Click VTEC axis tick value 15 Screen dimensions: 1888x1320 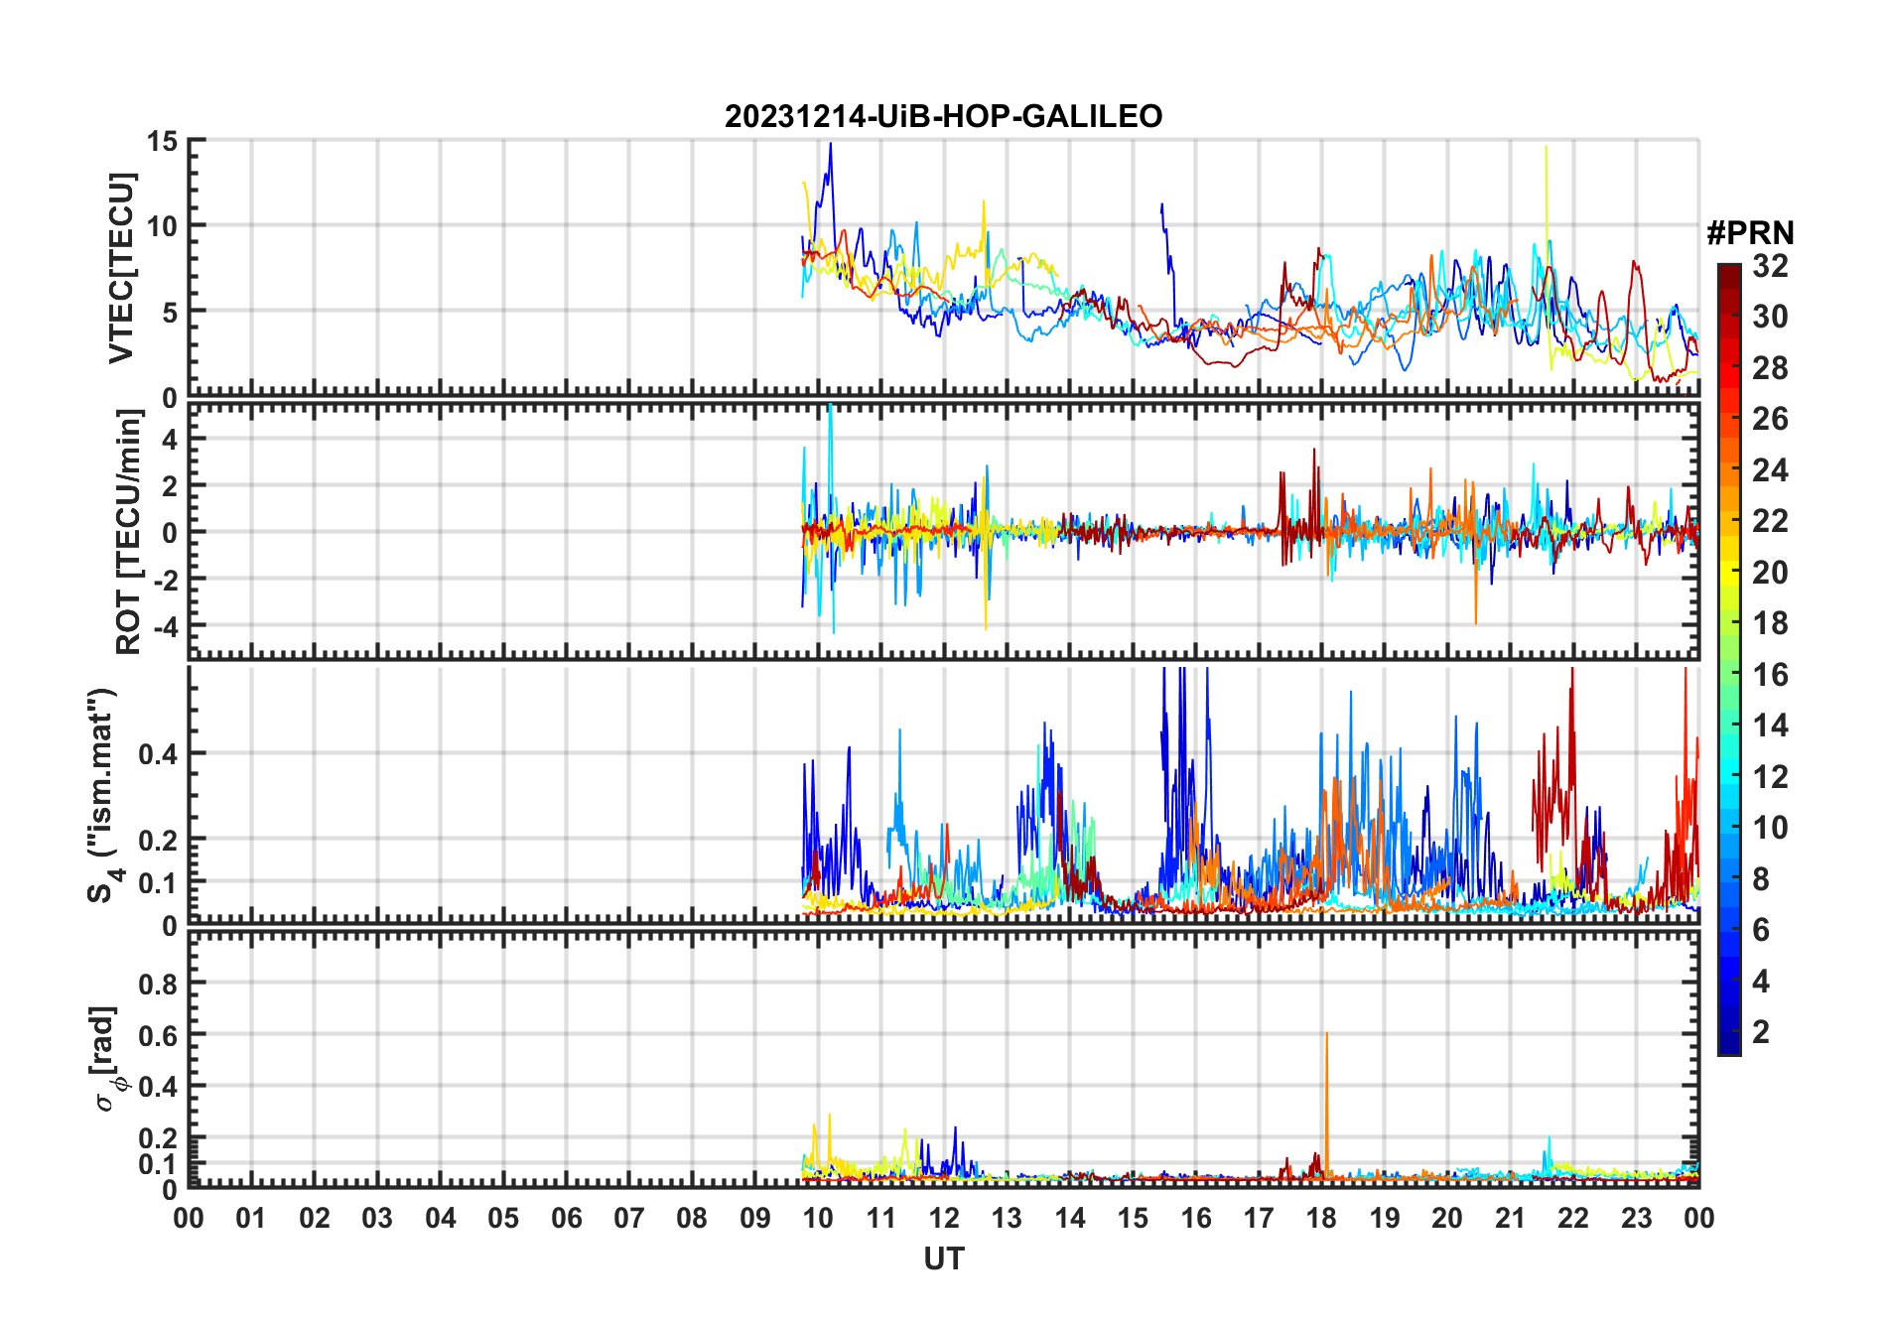point(162,142)
